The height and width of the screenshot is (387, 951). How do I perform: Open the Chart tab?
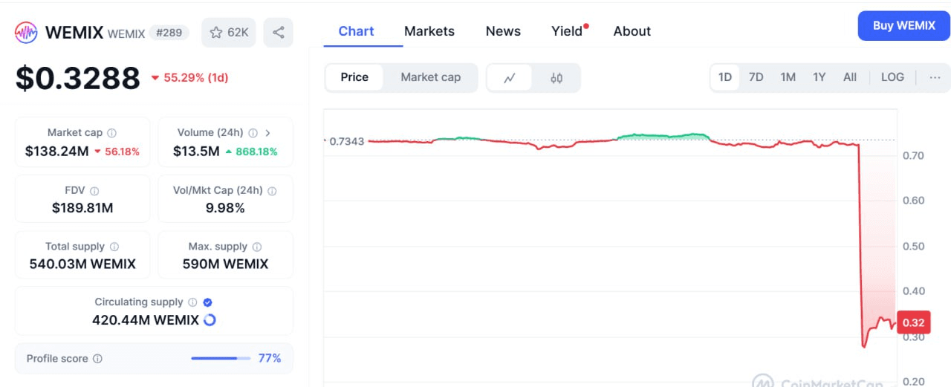356,31
